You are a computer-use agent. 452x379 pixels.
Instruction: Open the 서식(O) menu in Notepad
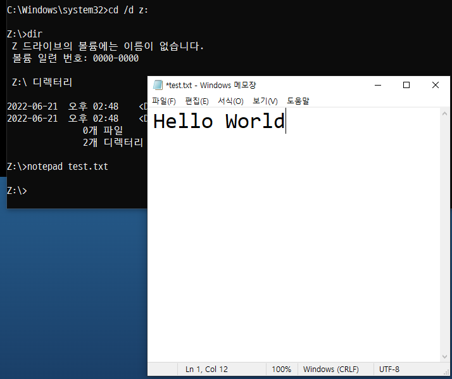coord(230,101)
